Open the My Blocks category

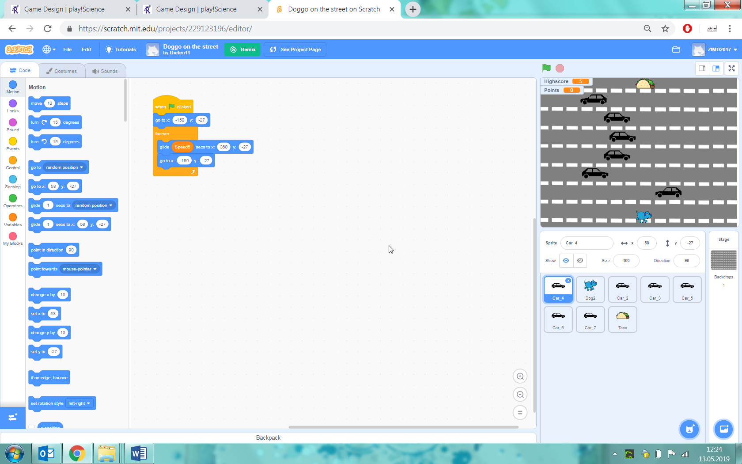coord(13,239)
